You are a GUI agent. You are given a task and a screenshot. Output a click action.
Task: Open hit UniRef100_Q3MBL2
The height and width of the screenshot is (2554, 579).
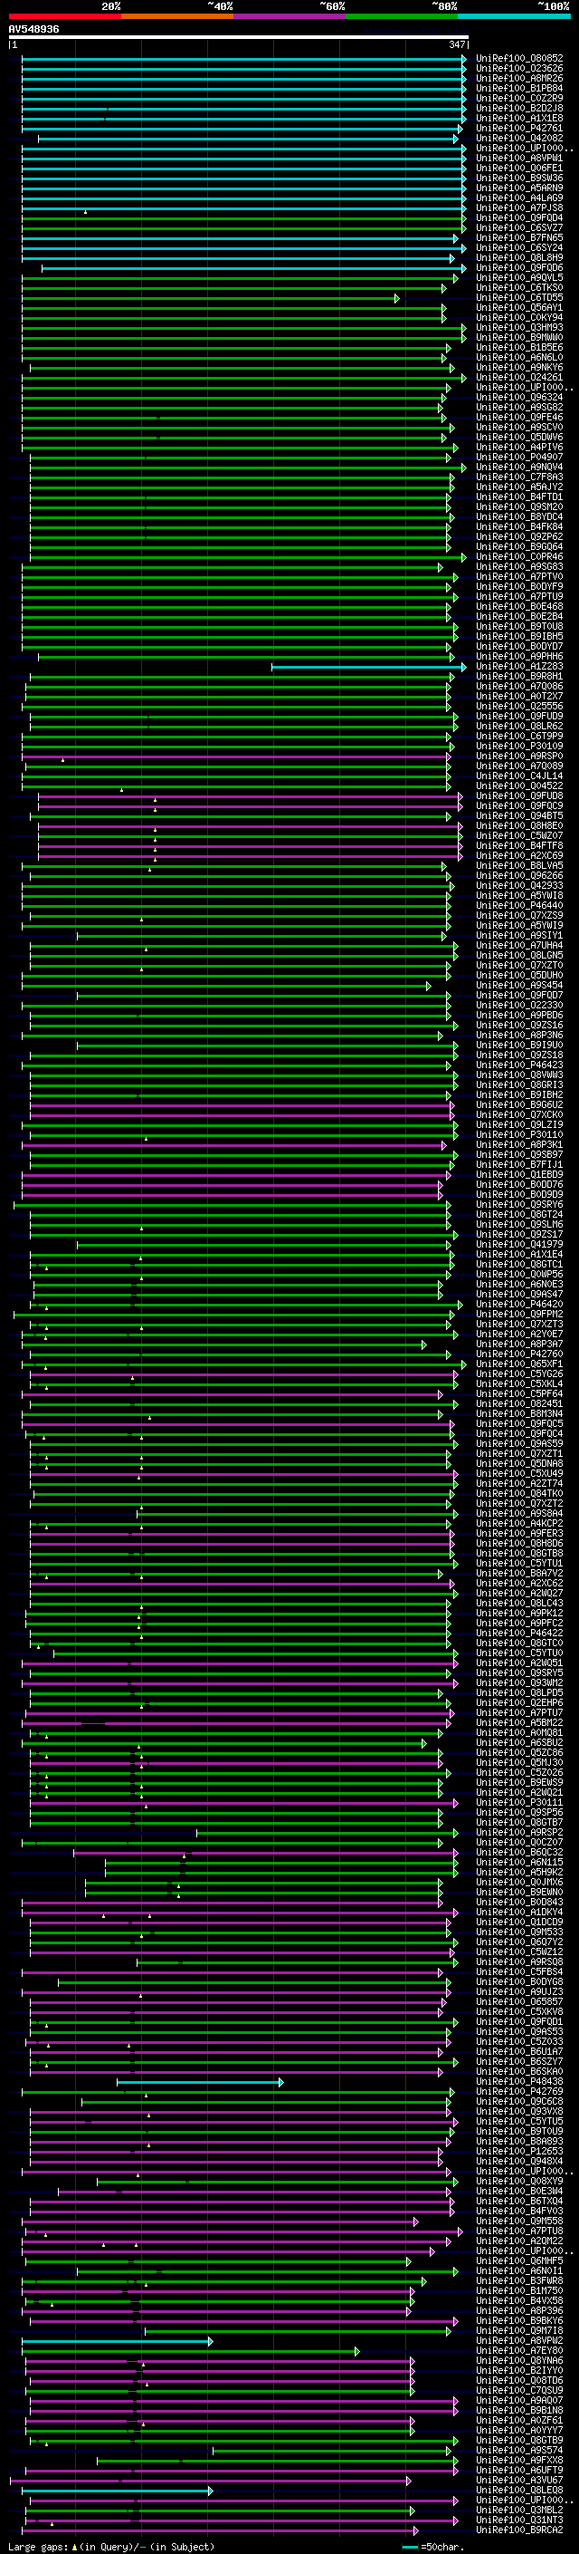(518, 2510)
